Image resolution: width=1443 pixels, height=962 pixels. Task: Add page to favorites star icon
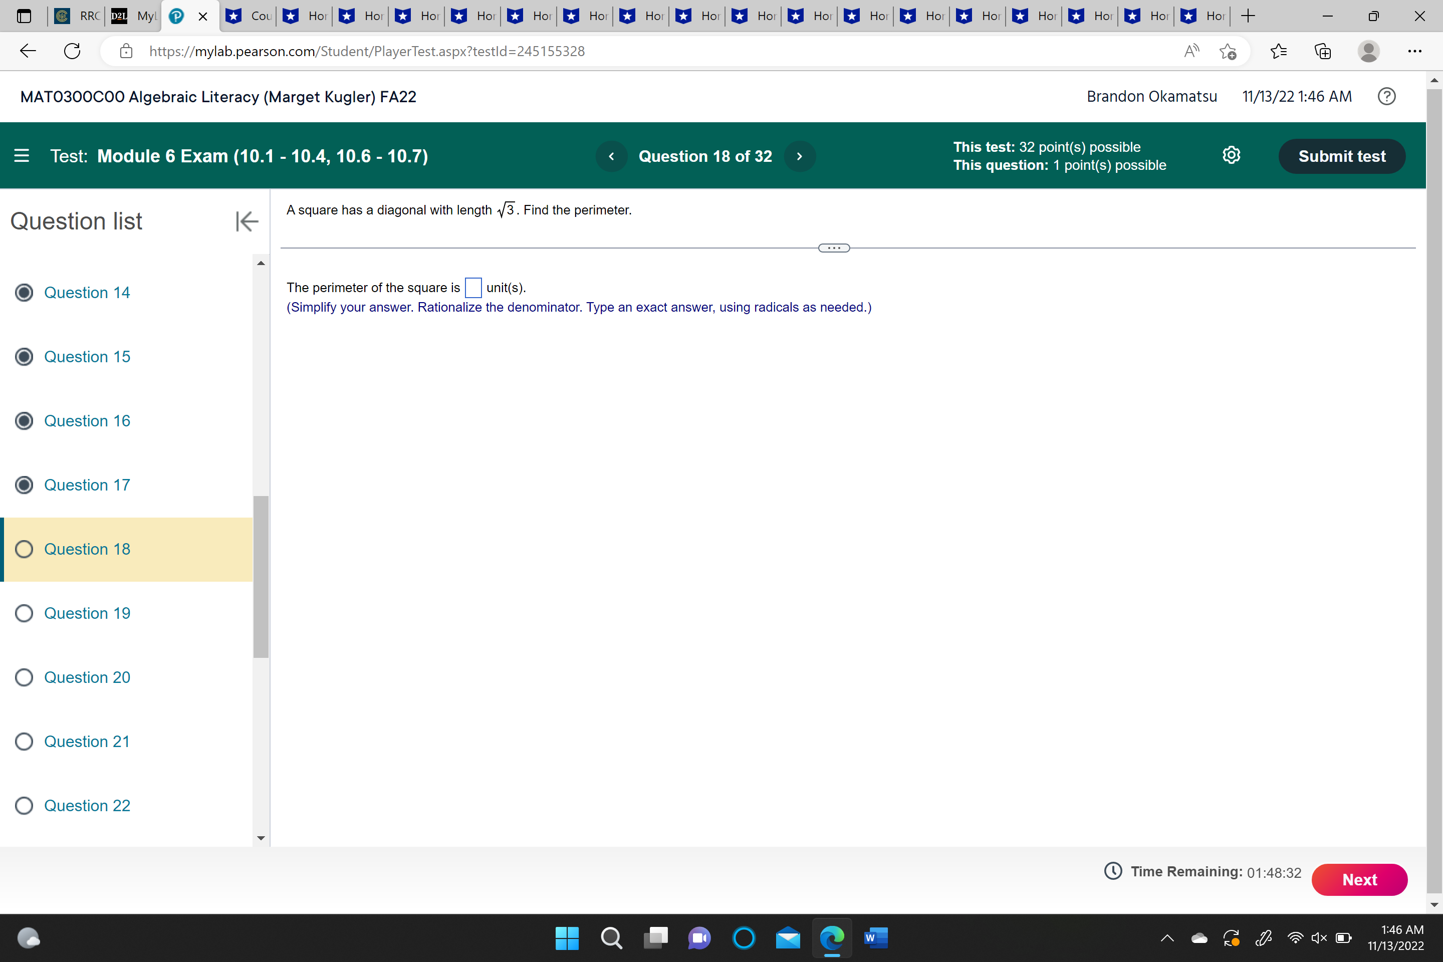1227,51
